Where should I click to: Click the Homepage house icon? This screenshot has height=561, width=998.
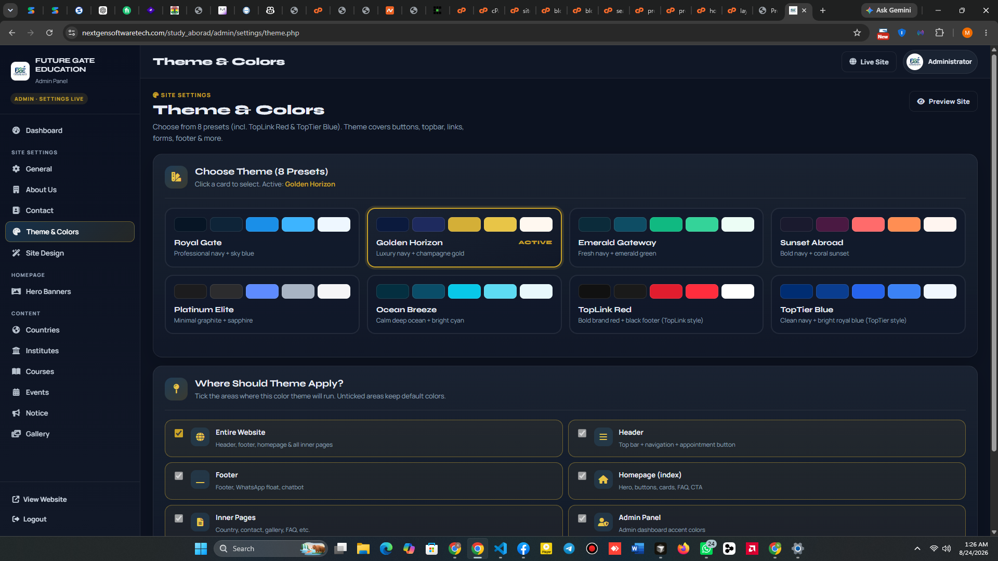tap(603, 480)
